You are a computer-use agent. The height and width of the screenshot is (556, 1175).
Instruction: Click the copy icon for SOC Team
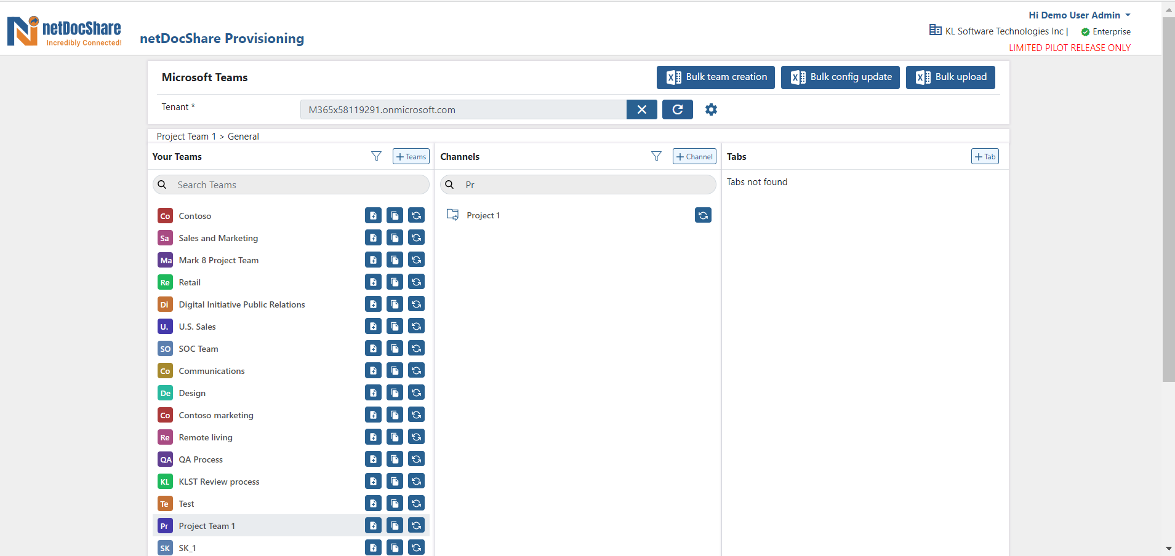pos(395,348)
